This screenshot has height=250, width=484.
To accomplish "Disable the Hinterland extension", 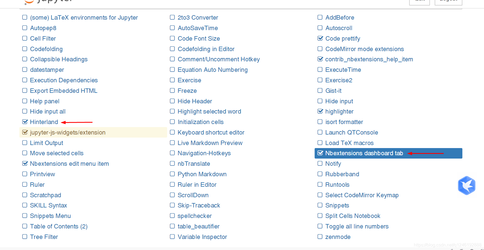I will tap(25, 122).
